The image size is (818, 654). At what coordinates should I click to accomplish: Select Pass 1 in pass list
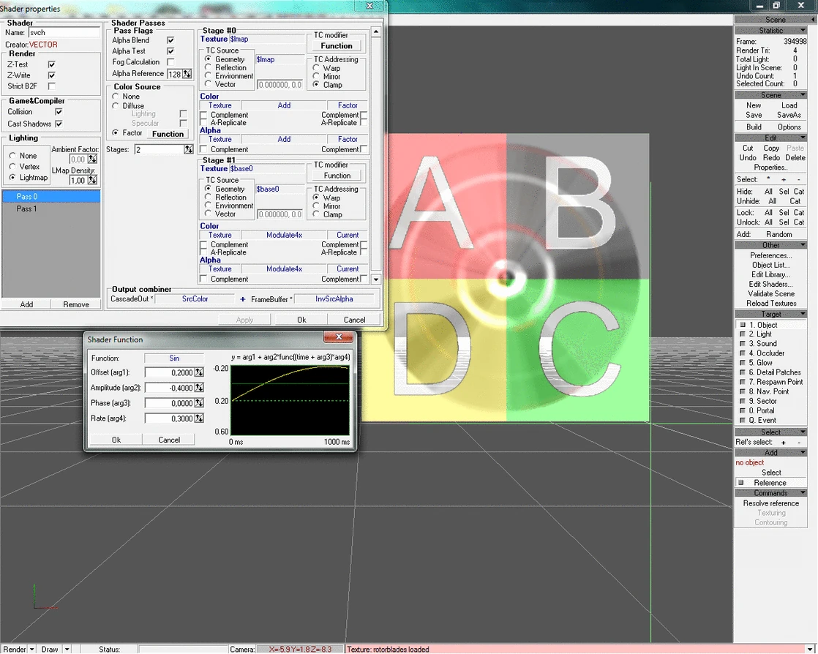pos(51,208)
